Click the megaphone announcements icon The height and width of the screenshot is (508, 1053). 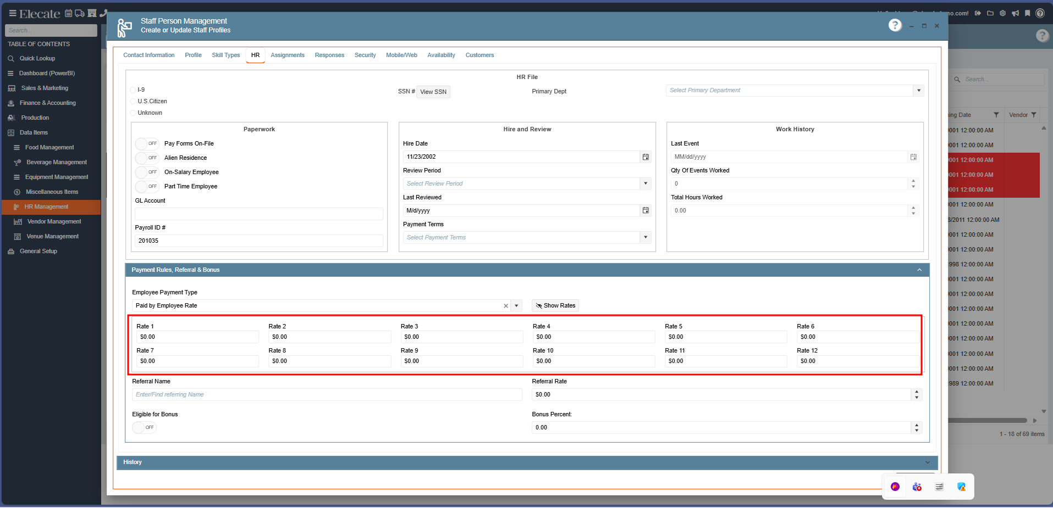click(x=1015, y=13)
